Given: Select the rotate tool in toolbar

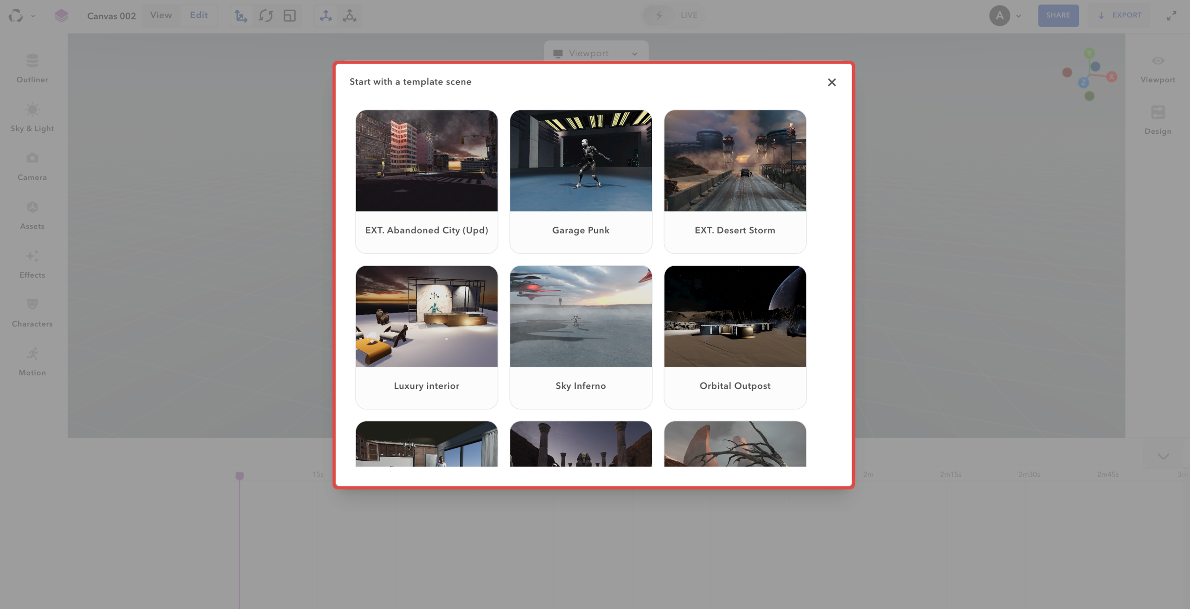Looking at the screenshot, I should click(x=265, y=16).
